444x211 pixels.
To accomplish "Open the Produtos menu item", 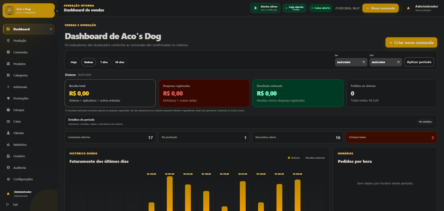I will 29,64.
